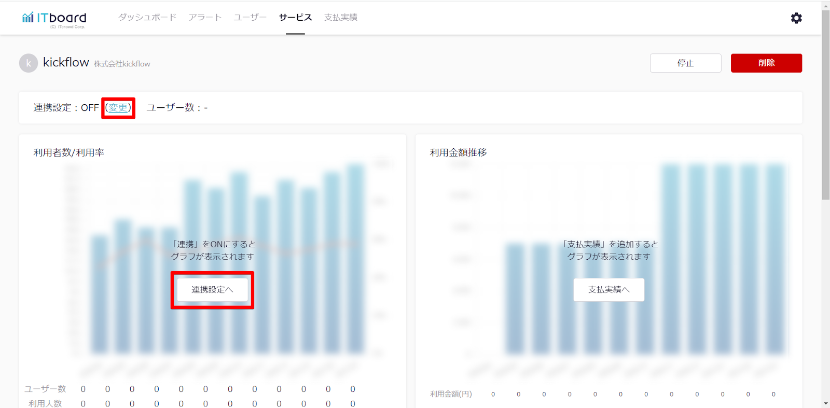Click the red 削除 button

coord(766,63)
